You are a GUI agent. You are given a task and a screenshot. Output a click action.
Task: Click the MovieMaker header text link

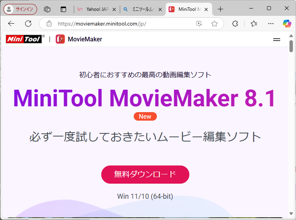[x=85, y=39]
